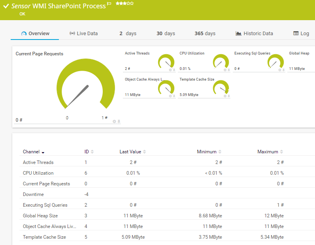The width and height of the screenshot is (315, 245).
Task: Click the priority flag icon beside sensor name
Action: click(x=109, y=4)
